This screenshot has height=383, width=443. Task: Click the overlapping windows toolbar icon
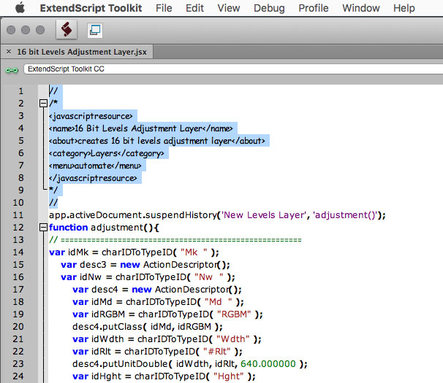coord(94,30)
